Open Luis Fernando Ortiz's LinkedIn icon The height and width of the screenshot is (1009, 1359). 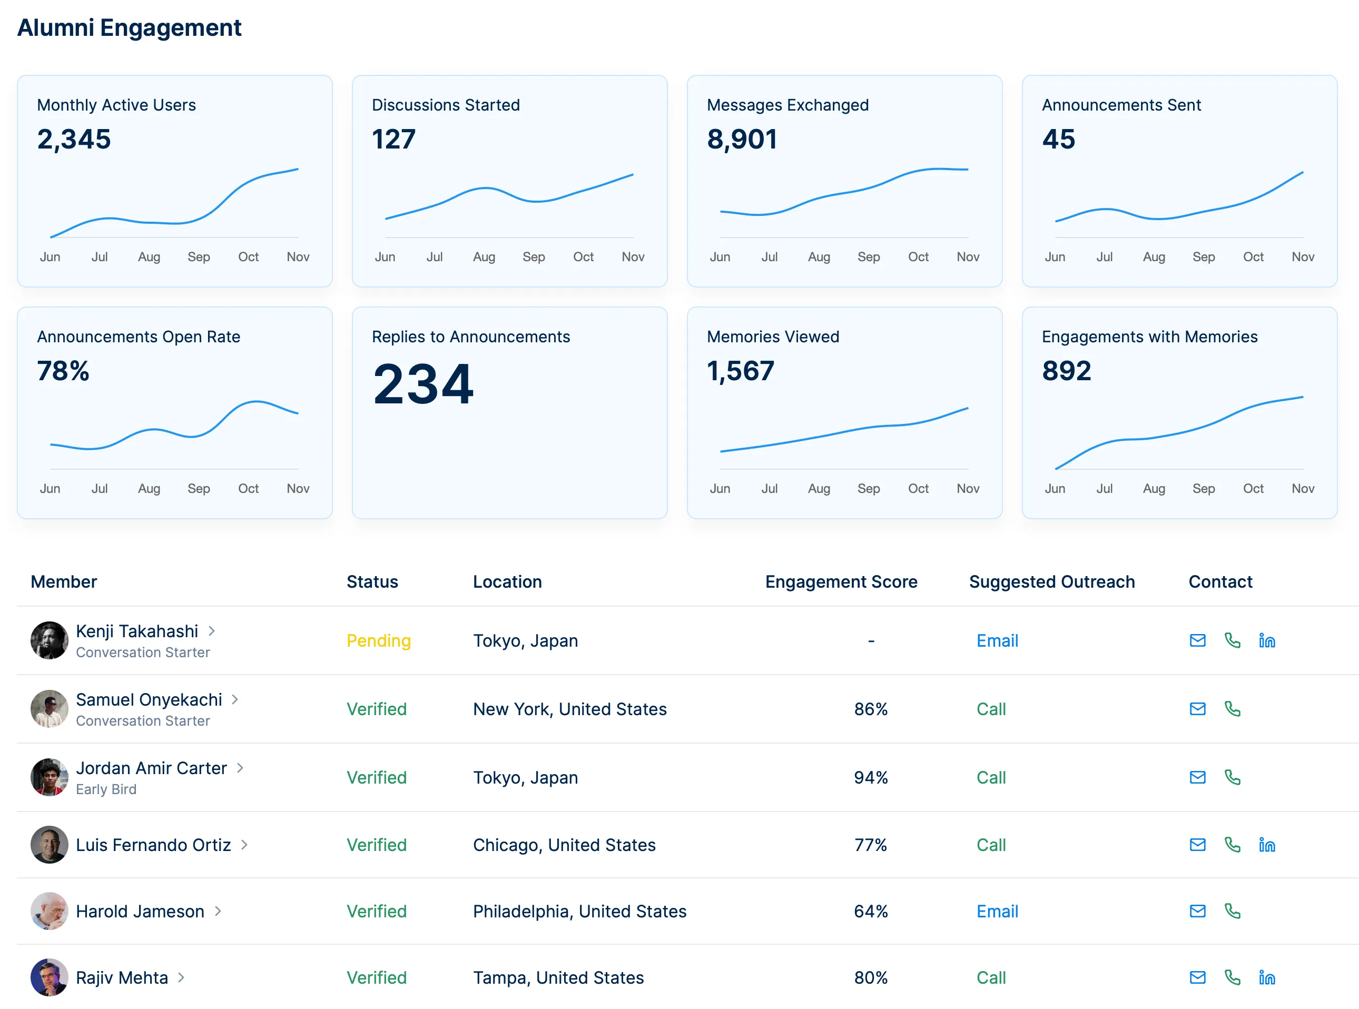[1267, 845]
